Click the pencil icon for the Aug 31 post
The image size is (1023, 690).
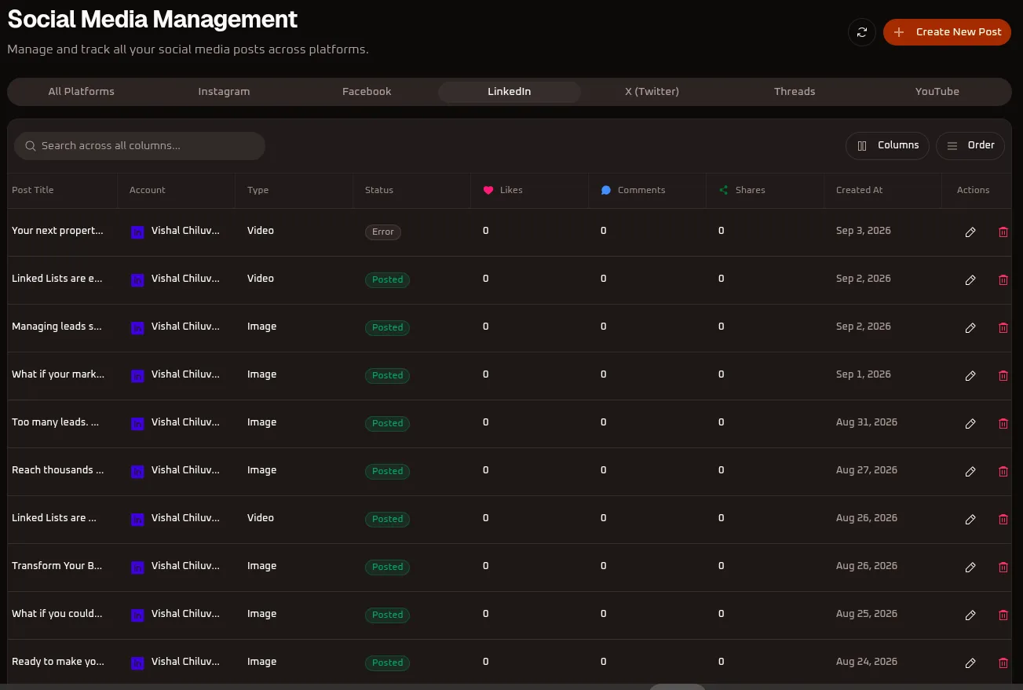pyautogui.click(x=970, y=424)
